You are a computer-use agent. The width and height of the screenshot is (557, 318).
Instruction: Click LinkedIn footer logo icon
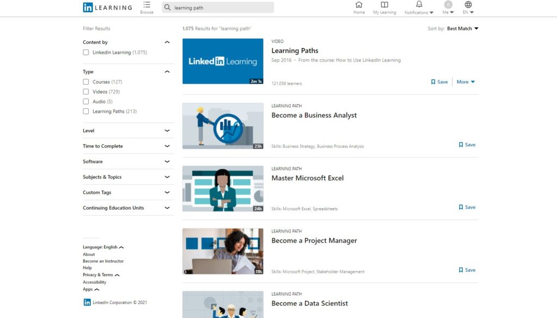[87, 302]
